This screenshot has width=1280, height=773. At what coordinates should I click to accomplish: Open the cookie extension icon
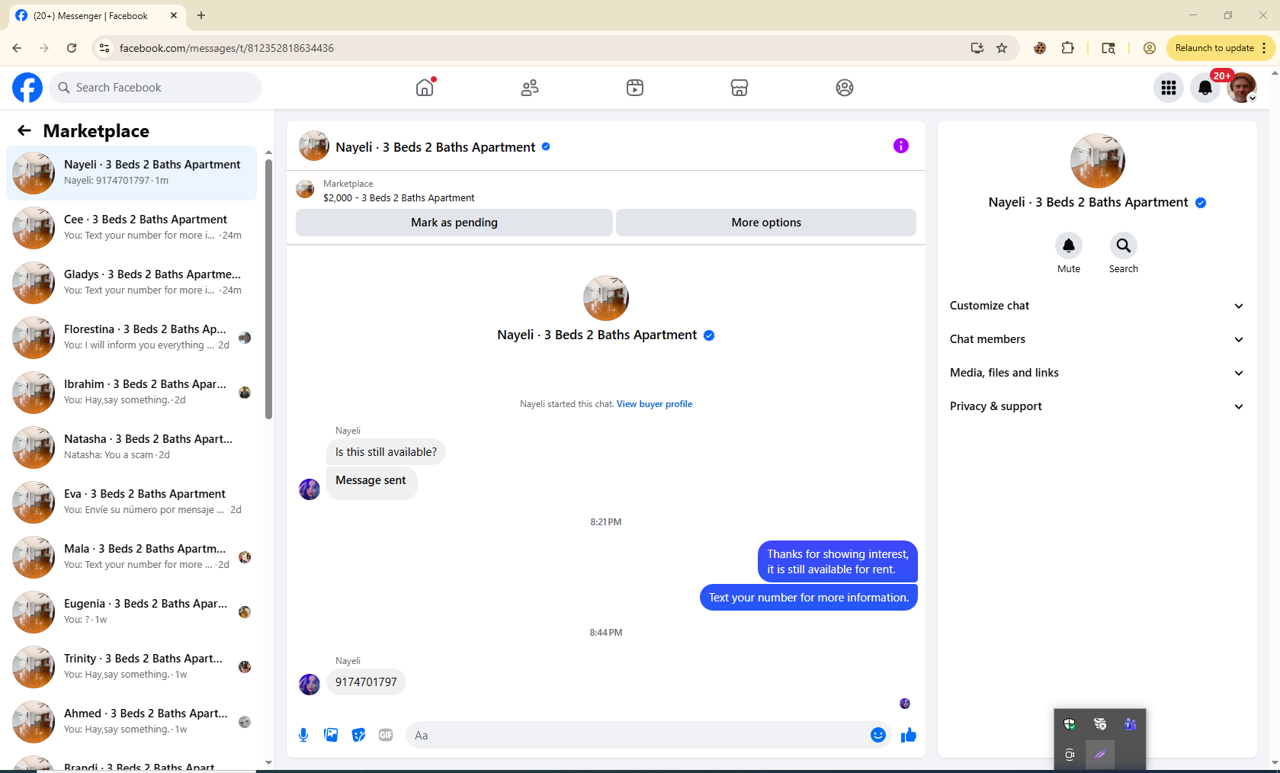tap(1040, 48)
